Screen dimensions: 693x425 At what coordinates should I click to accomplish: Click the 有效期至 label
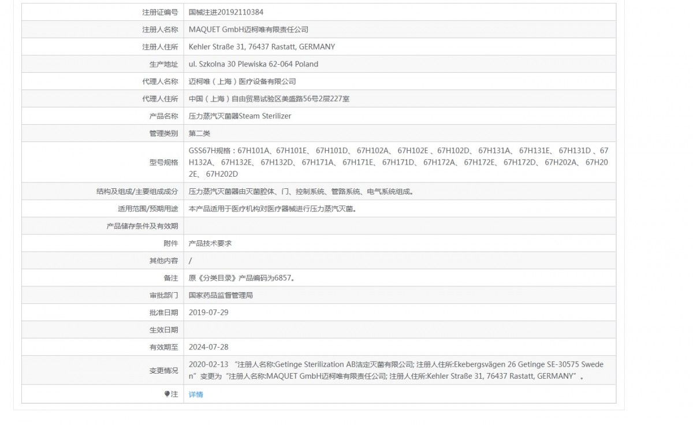(163, 347)
